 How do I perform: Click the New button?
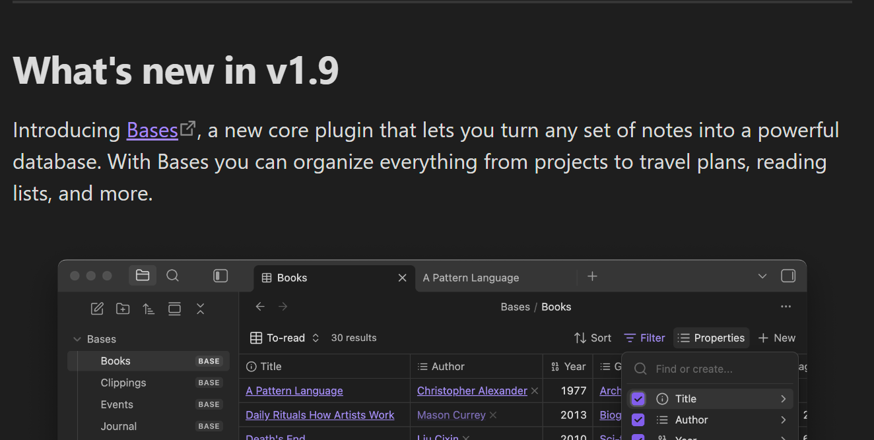(x=777, y=338)
